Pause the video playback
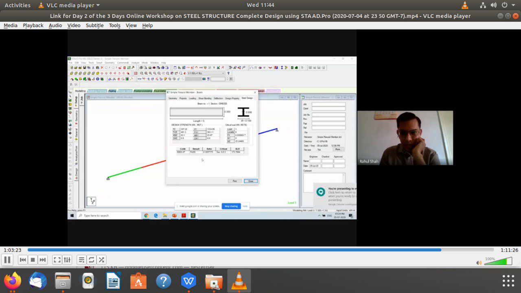The image size is (521, 293). (7, 260)
